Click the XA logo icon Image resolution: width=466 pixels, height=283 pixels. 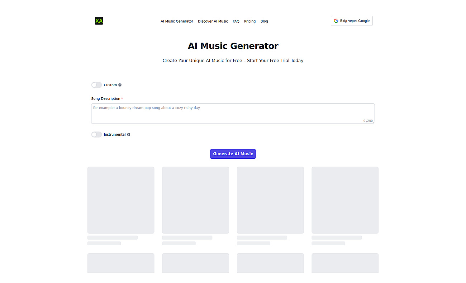click(99, 21)
